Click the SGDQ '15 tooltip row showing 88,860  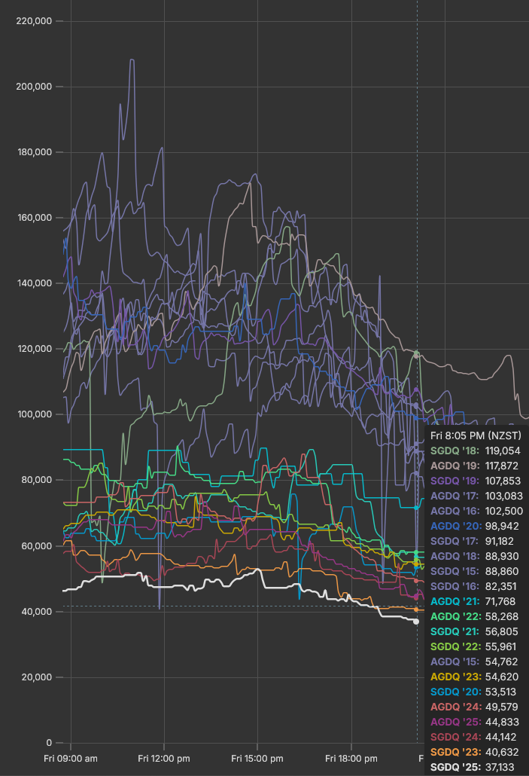click(475, 572)
